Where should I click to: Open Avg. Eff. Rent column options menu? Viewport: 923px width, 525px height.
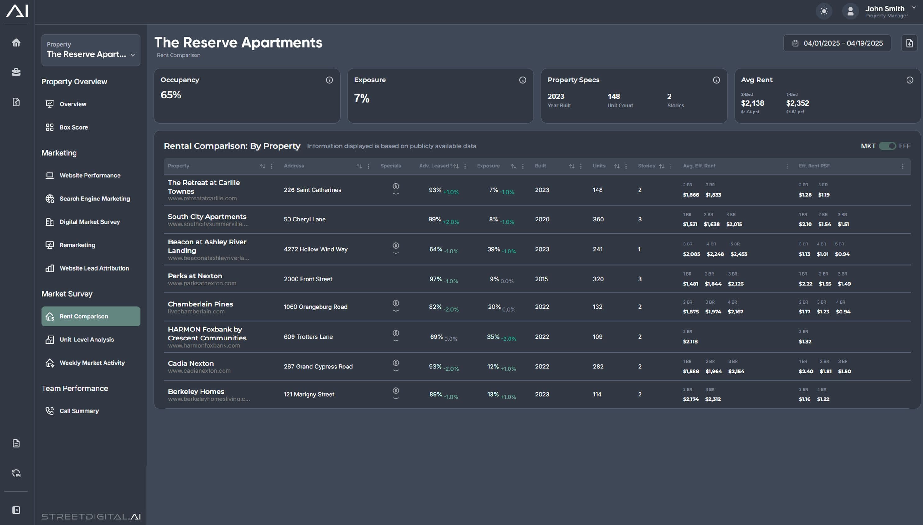787,166
